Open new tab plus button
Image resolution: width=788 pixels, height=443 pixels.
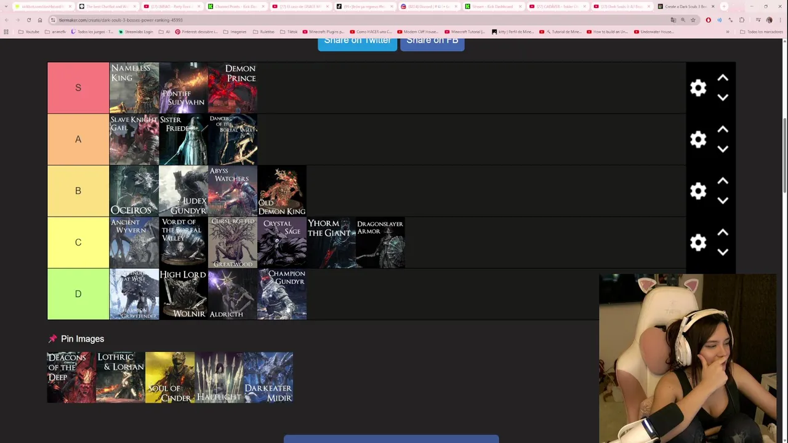tap(724, 7)
